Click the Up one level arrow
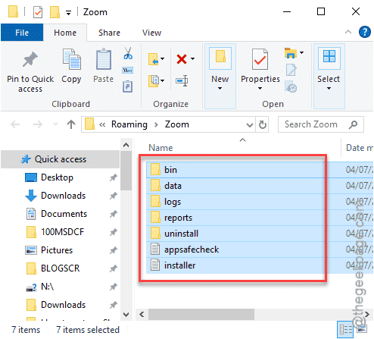Screen dimensions: 374x339 (x=71, y=124)
